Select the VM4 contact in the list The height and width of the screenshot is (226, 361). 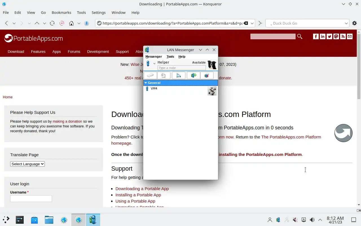click(x=180, y=91)
